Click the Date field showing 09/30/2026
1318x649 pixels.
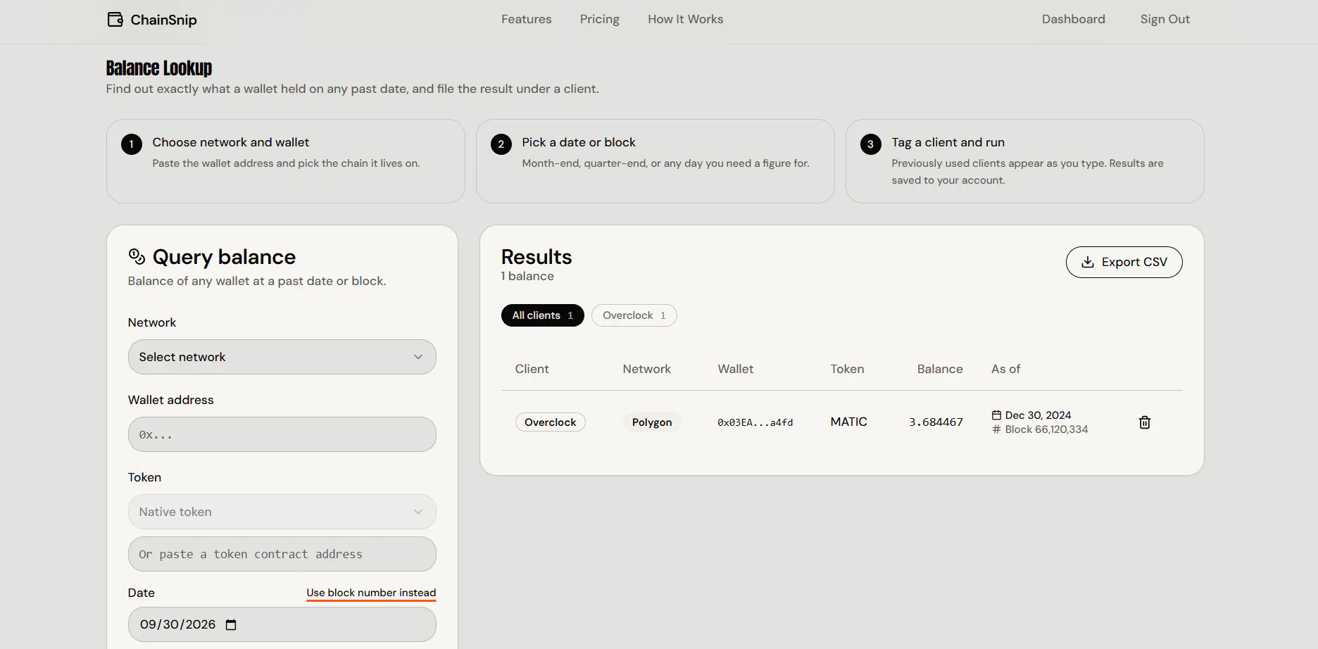282,624
